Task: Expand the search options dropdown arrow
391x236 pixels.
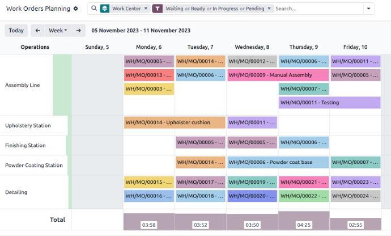Action: coord(369,9)
